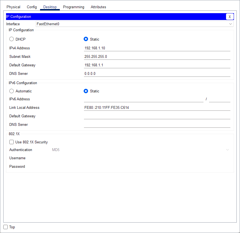Select Static for IPv6 configuration

[86, 91]
